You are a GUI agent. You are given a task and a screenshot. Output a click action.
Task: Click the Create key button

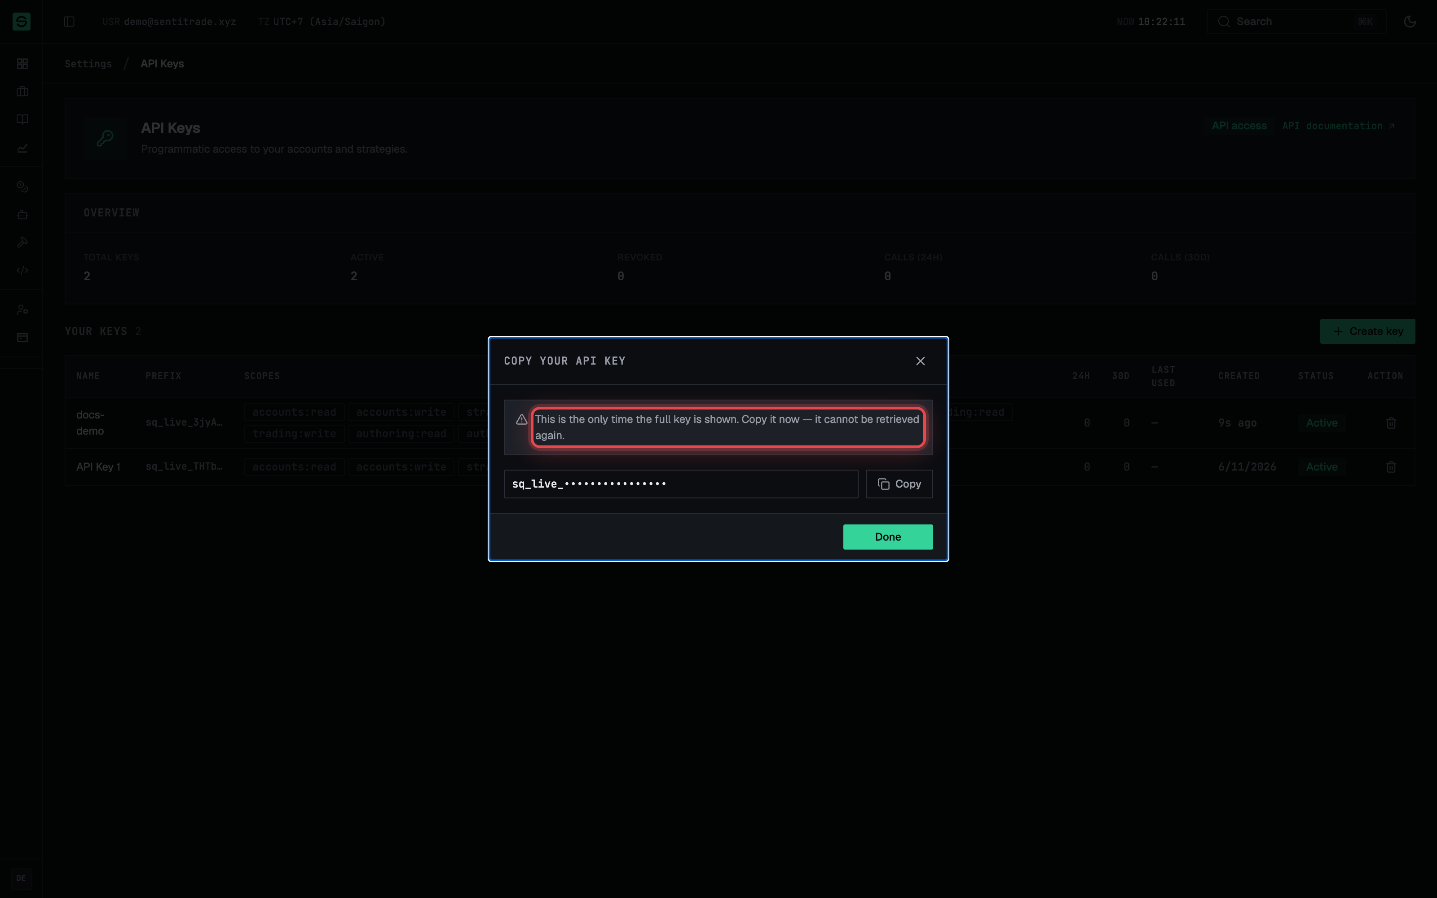1367,331
